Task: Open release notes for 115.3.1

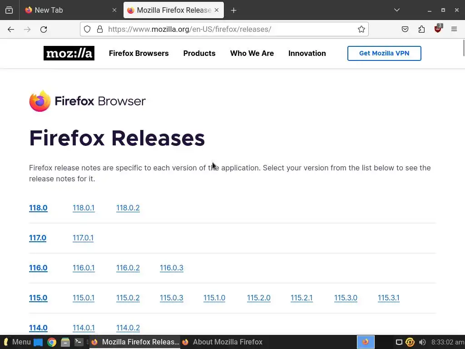Action: click(x=389, y=298)
